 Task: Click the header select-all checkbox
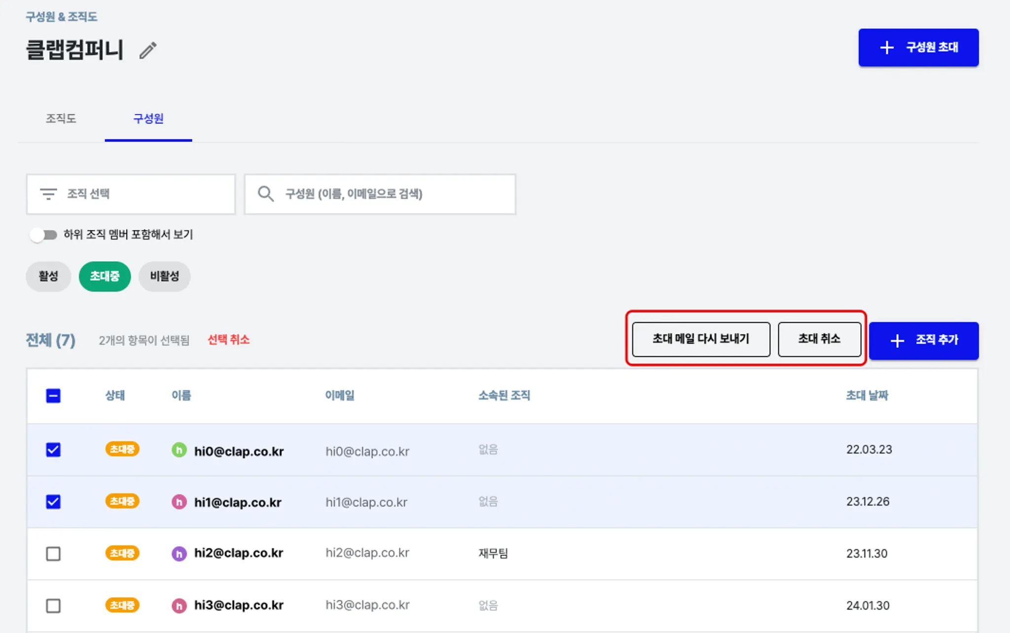tap(53, 396)
